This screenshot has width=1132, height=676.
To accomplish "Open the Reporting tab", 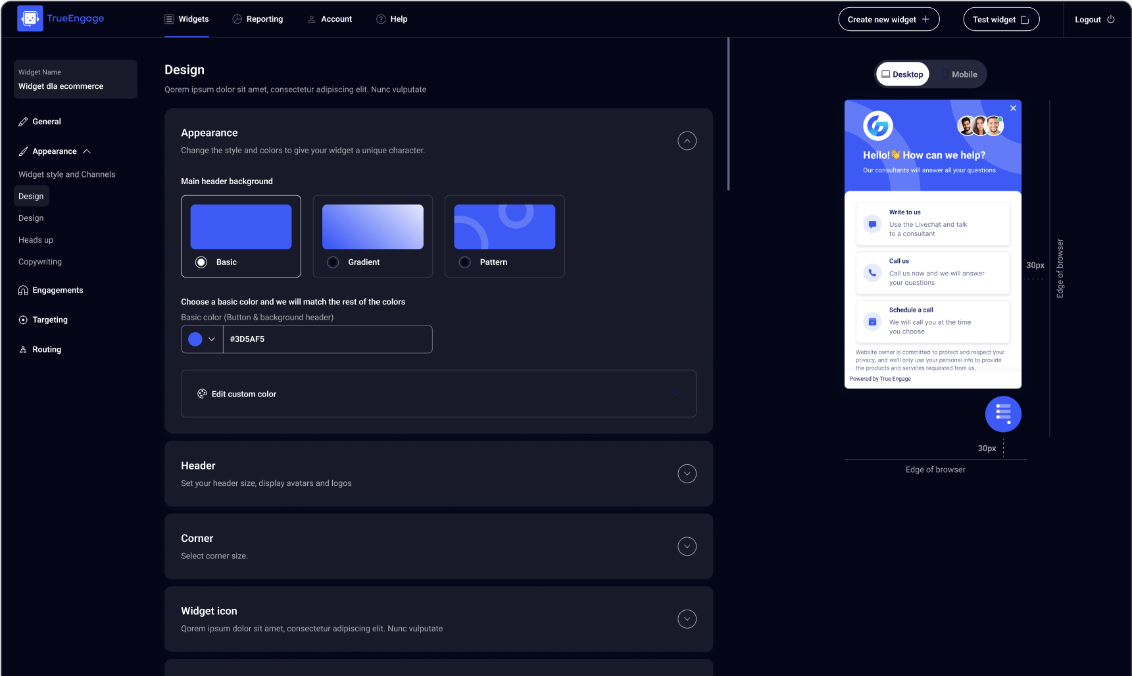I will coord(258,19).
